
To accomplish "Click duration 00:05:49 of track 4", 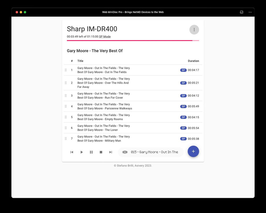I will tap(193, 106).
